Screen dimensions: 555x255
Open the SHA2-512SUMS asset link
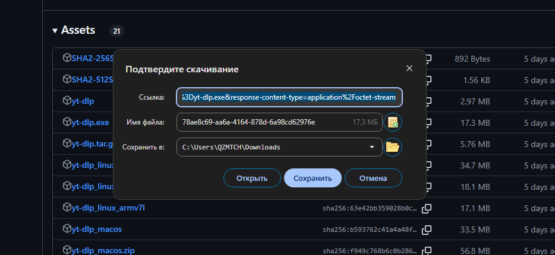pos(92,80)
